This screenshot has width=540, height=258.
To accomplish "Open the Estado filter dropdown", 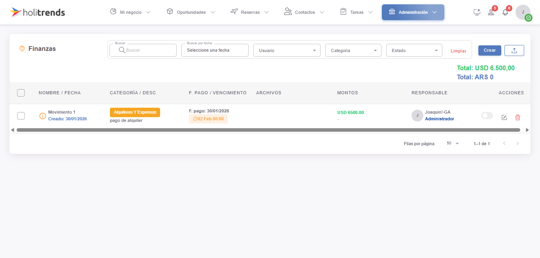I will click(x=414, y=50).
